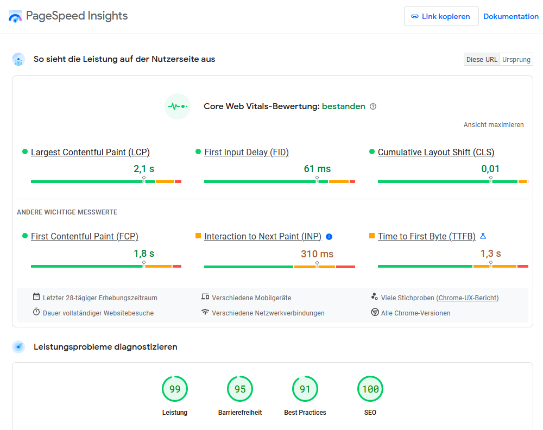This screenshot has height=430, width=543.
Task: Click the PageSpeed Insights logo icon
Action: pos(15,16)
